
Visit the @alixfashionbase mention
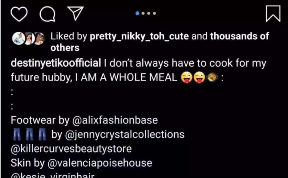tap(115, 120)
